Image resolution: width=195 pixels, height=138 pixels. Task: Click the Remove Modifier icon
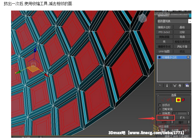(180, 85)
